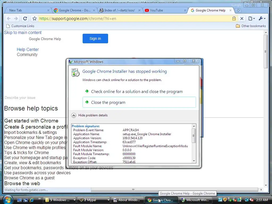Close the YouTube tab

(x=185, y=10)
